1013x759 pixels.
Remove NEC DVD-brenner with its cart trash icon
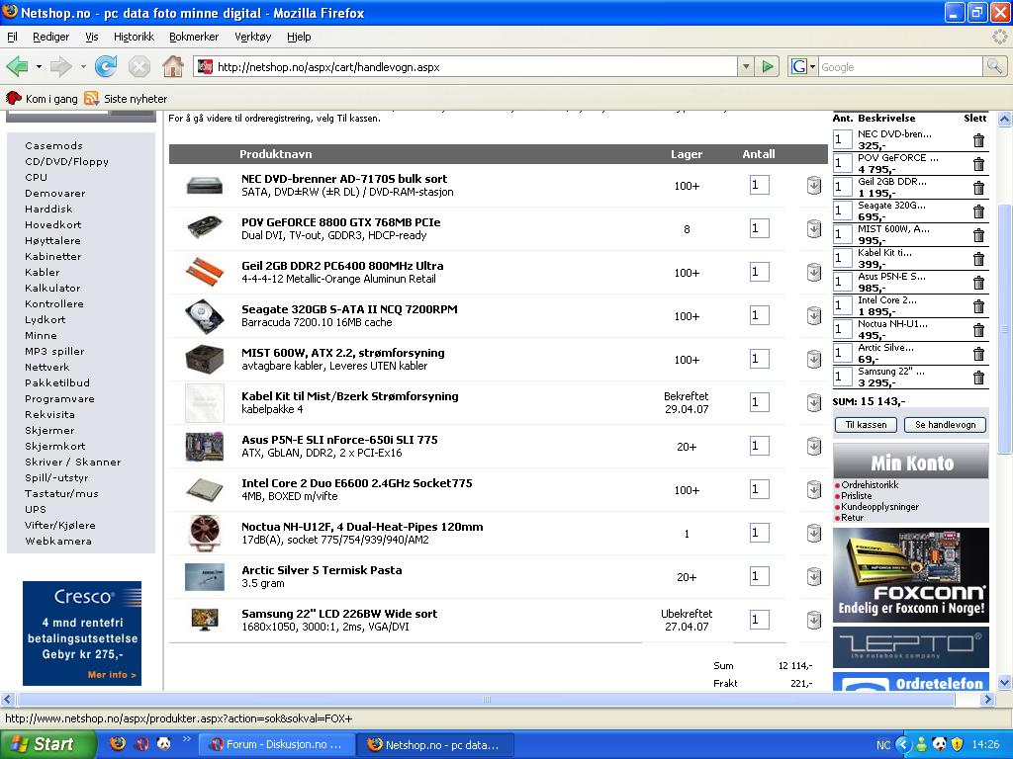tap(978, 140)
